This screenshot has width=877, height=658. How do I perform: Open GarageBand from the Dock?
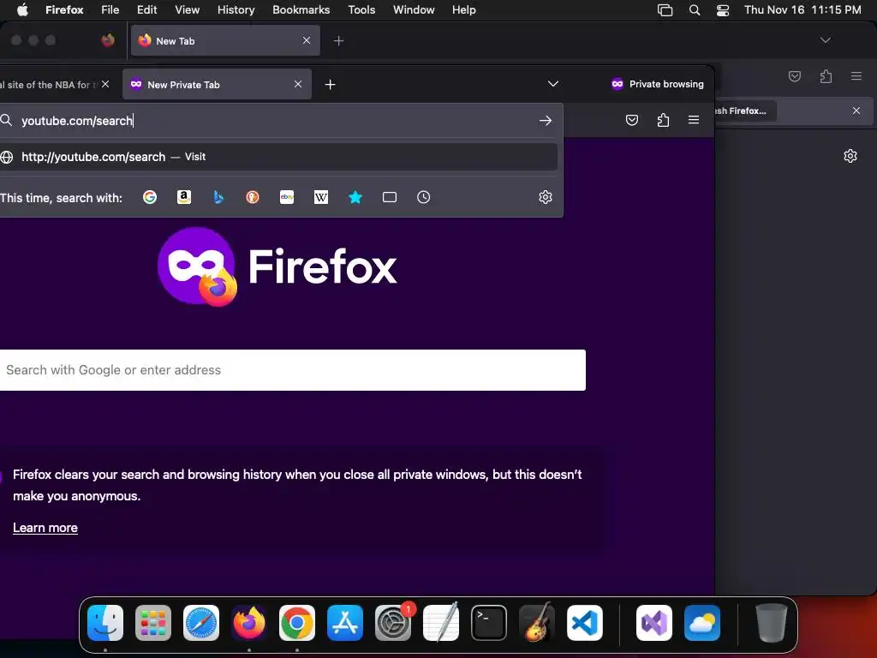pyautogui.click(x=537, y=623)
